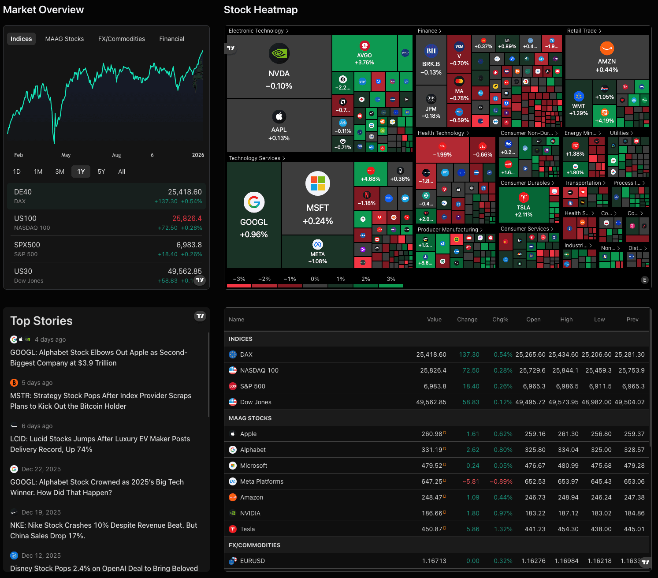
Task: Click the S&P 500 red badge icon
Action: pos(233,386)
